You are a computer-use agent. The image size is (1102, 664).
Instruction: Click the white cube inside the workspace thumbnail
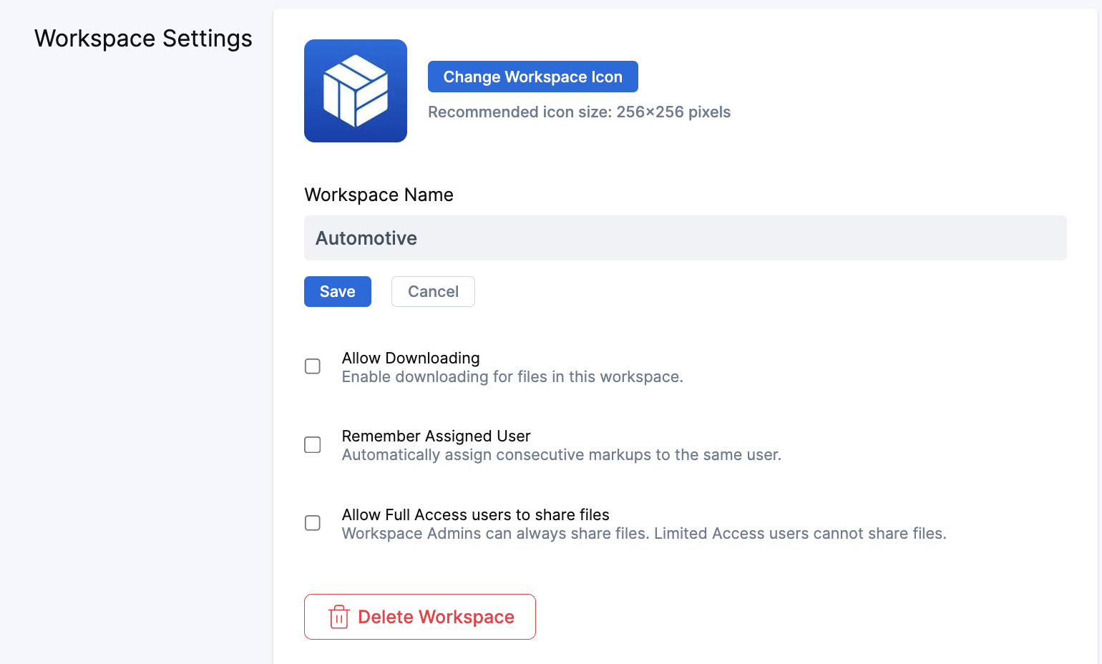356,91
